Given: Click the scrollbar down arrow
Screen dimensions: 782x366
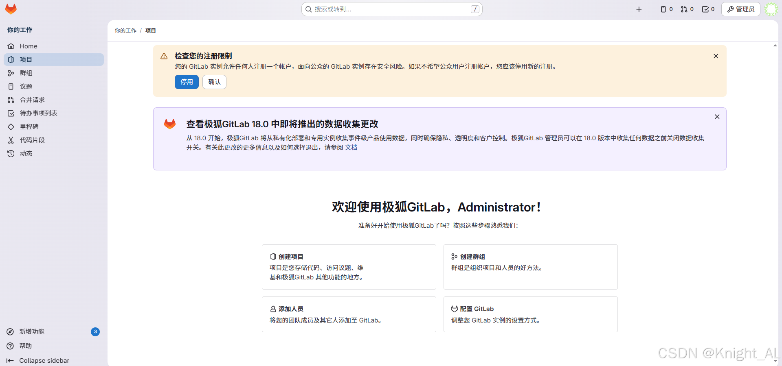Looking at the screenshot, I should click(775, 360).
